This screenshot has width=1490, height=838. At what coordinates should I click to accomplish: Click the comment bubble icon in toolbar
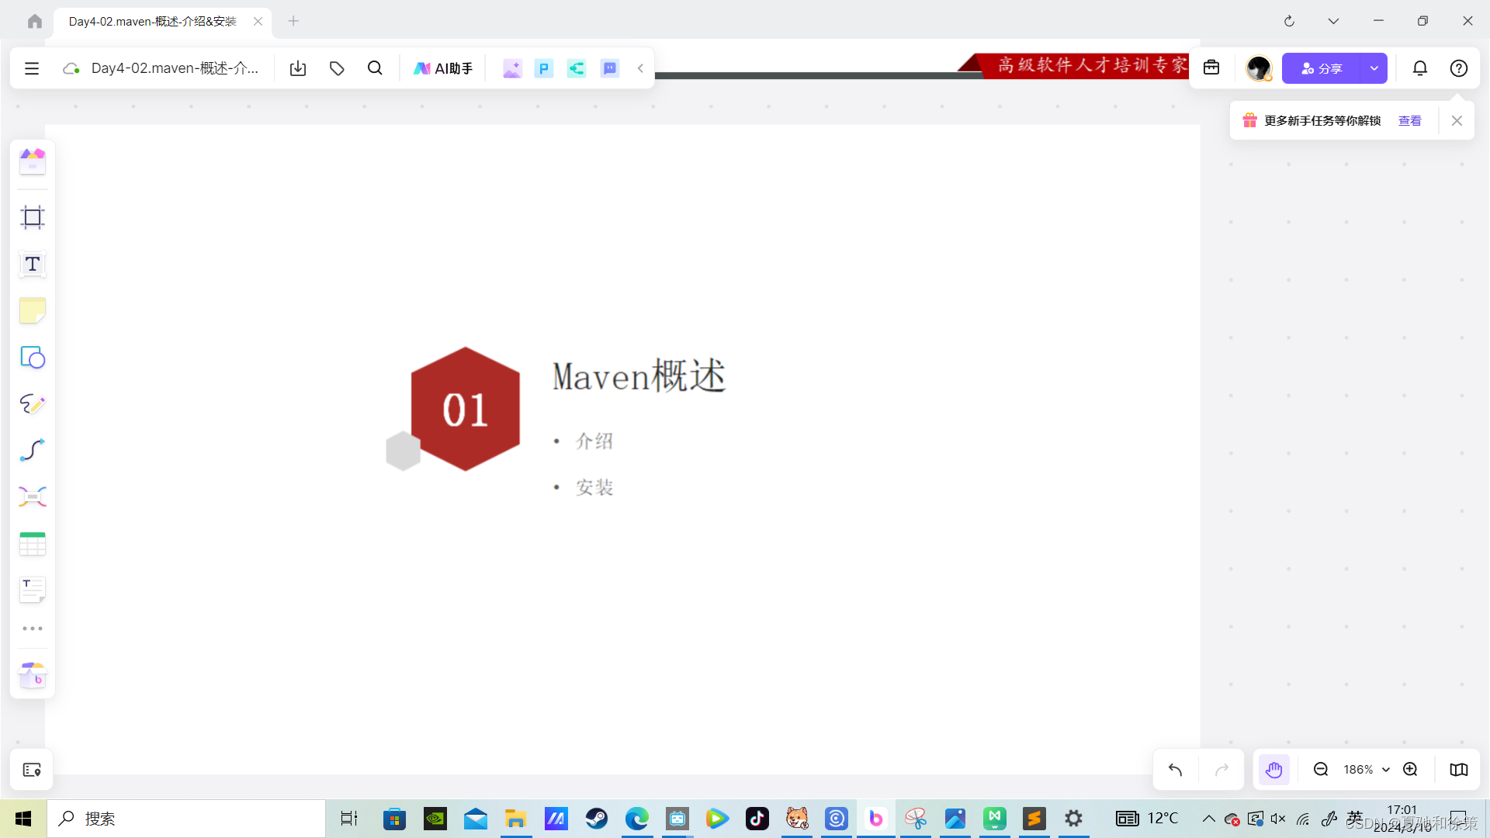coord(610,68)
